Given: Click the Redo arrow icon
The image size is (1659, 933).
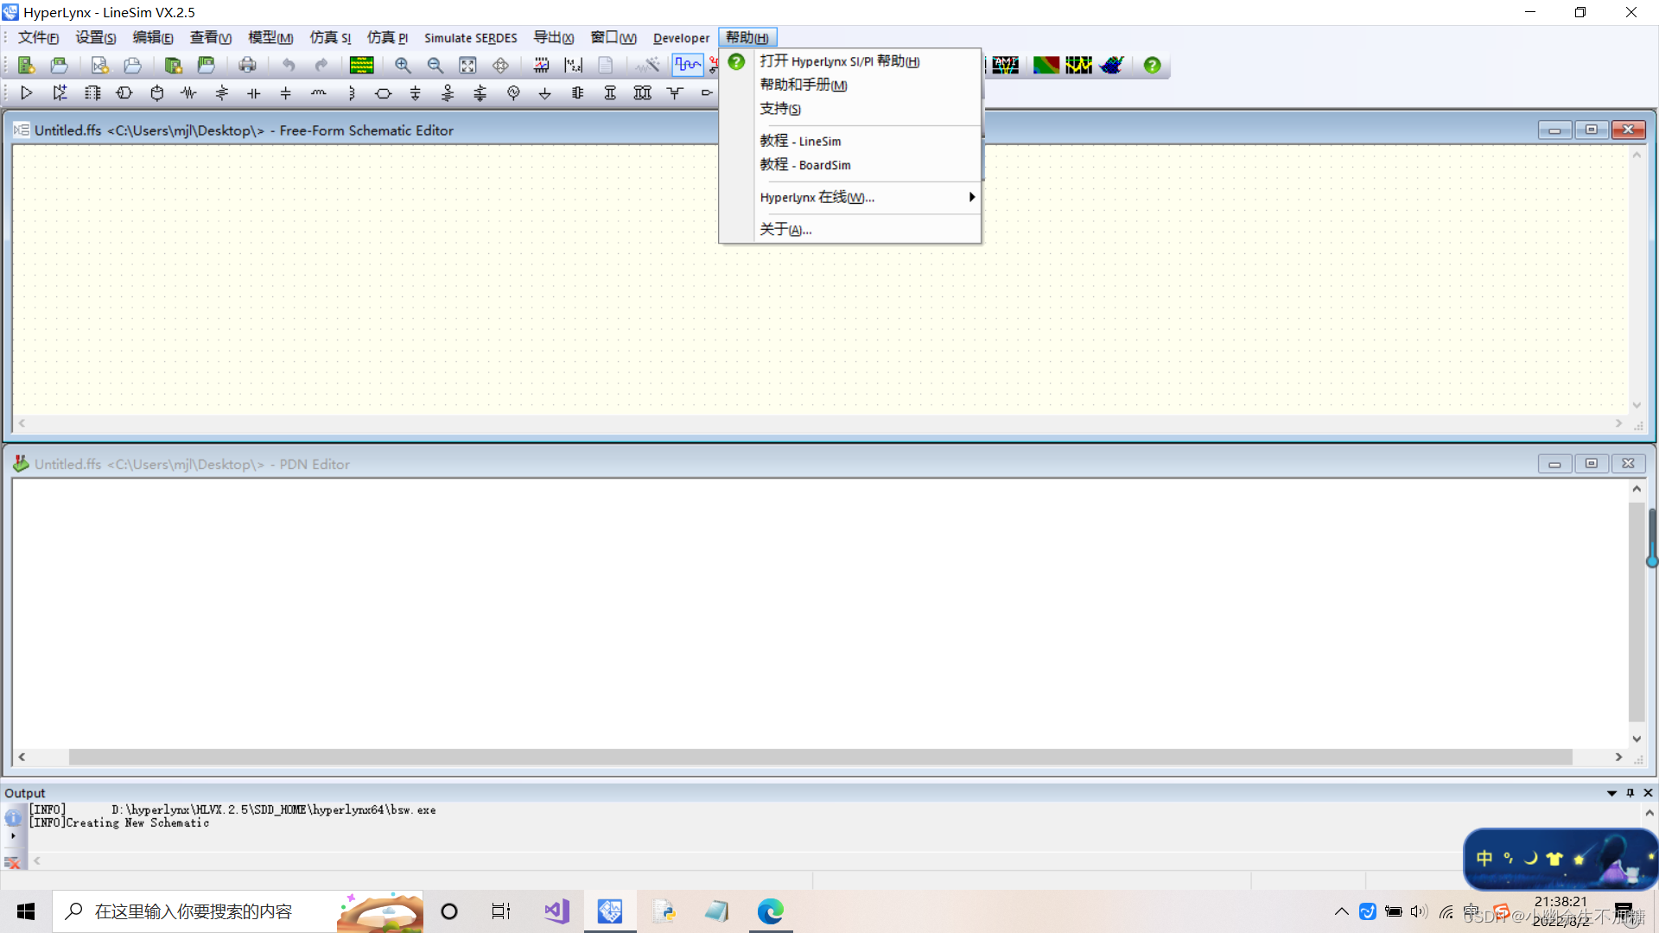Looking at the screenshot, I should click(321, 65).
